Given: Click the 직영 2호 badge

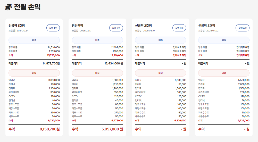Looking at the screenshot, I should (x=116, y=28).
